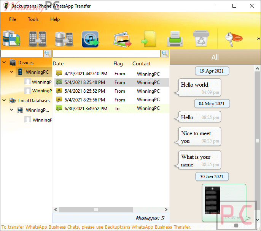Viewport: 261px width, 231px height.
Task: Click the backup messages to database icon
Action: [11, 38]
